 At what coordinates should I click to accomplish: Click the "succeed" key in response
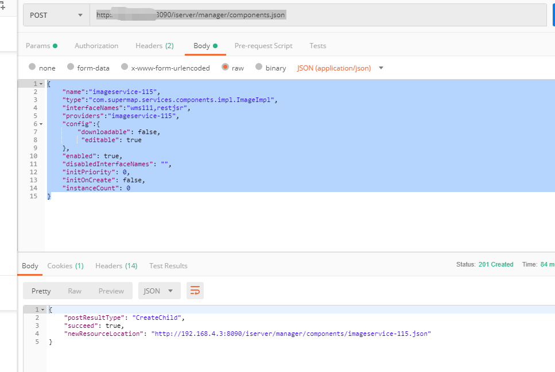(x=81, y=326)
